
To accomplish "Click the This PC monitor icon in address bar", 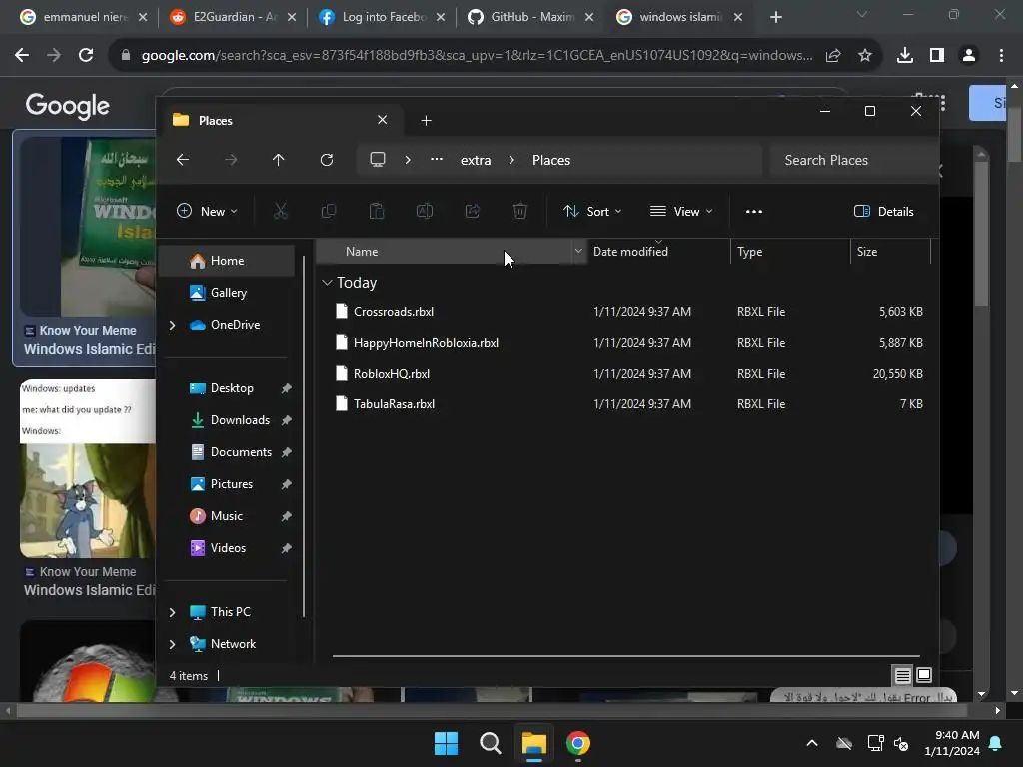I will (377, 160).
